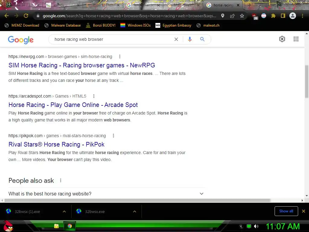Viewport: 309px width, 232px height.
Task: Close the downloads bar
Action: click(304, 211)
